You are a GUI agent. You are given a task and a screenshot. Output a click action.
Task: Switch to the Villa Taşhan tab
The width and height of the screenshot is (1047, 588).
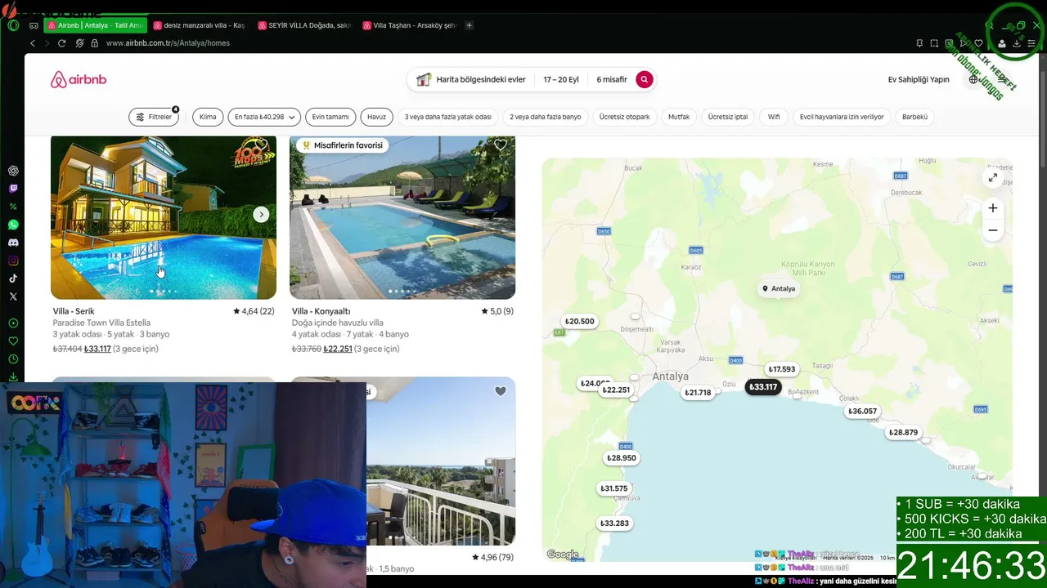tap(410, 25)
